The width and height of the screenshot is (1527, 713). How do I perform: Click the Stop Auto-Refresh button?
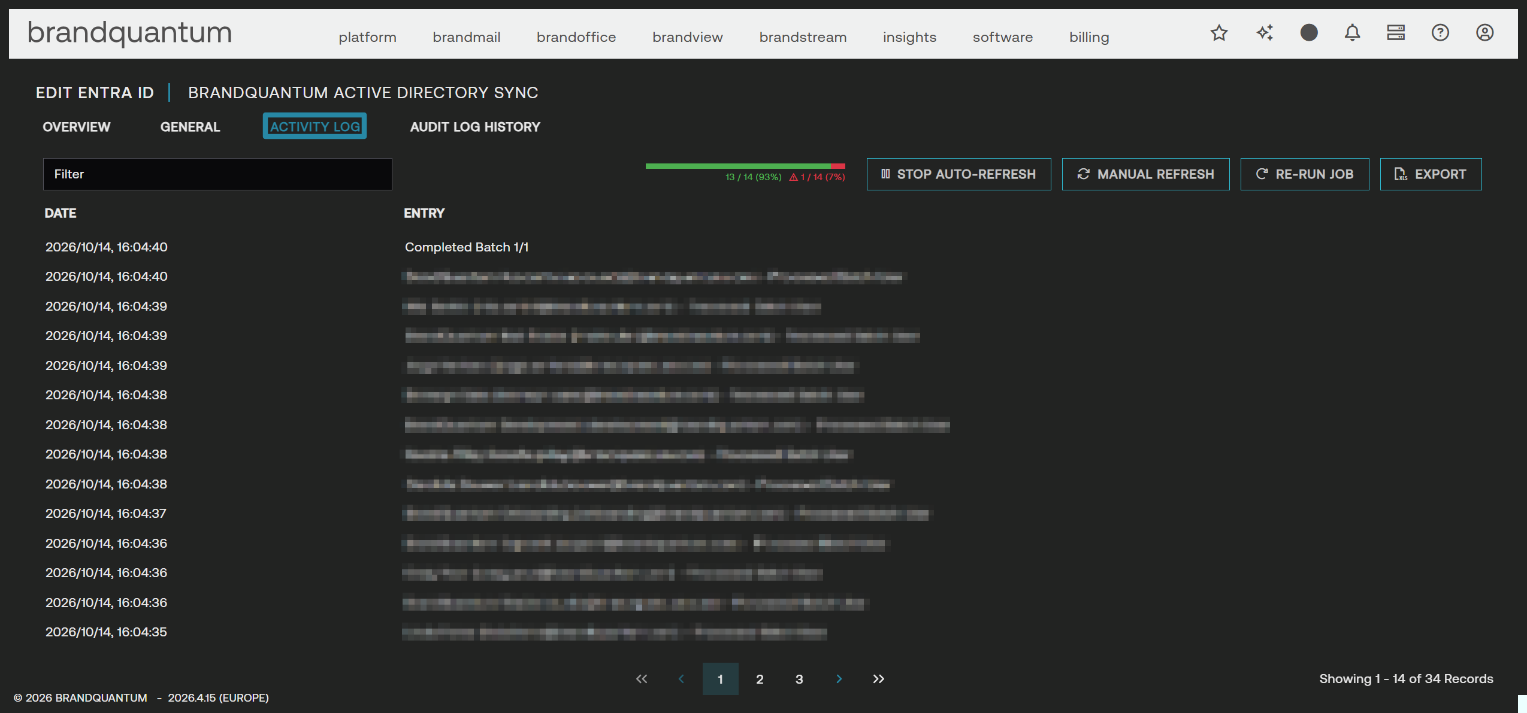958,174
